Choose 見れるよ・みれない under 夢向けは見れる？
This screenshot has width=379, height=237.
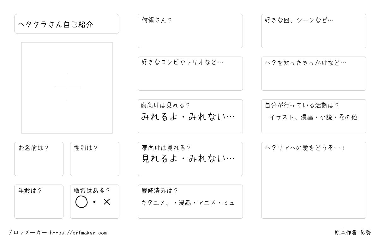click(x=188, y=158)
